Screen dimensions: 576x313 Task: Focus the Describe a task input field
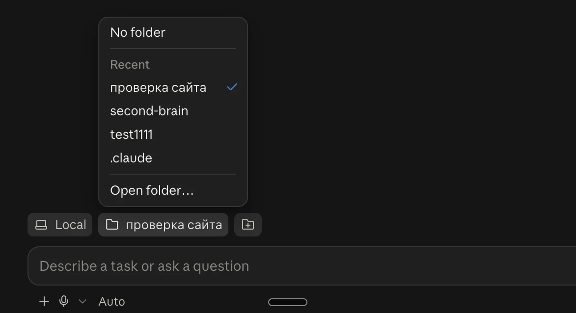(x=302, y=266)
